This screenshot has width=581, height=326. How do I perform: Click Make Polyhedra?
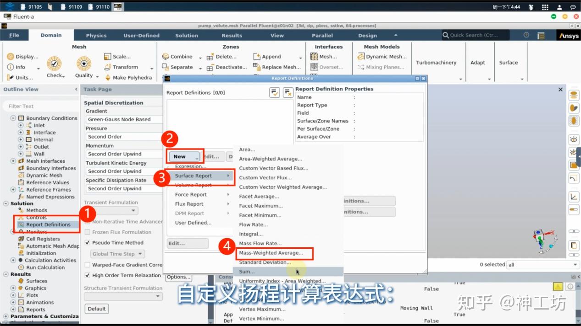[x=128, y=78]
